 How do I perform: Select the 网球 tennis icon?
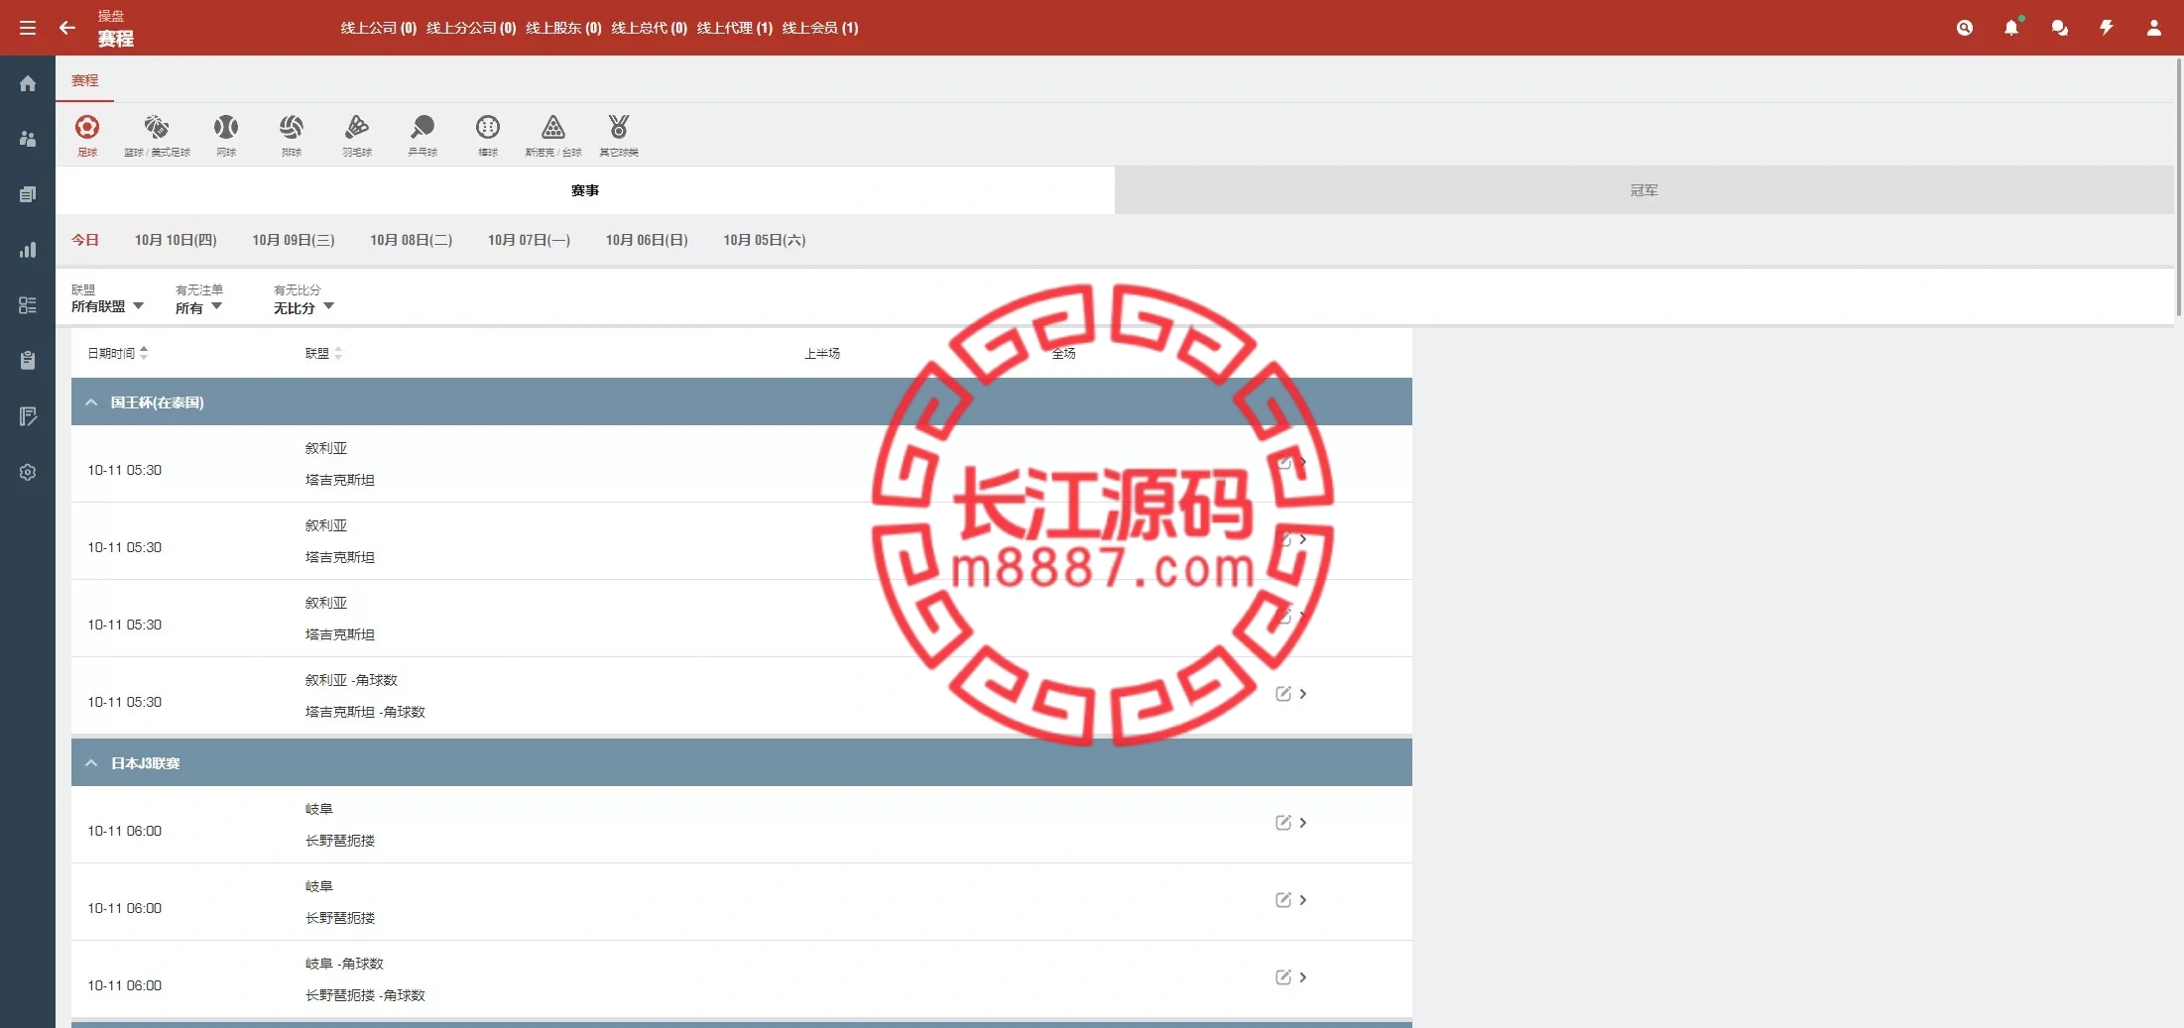click(x=226, y=136)
